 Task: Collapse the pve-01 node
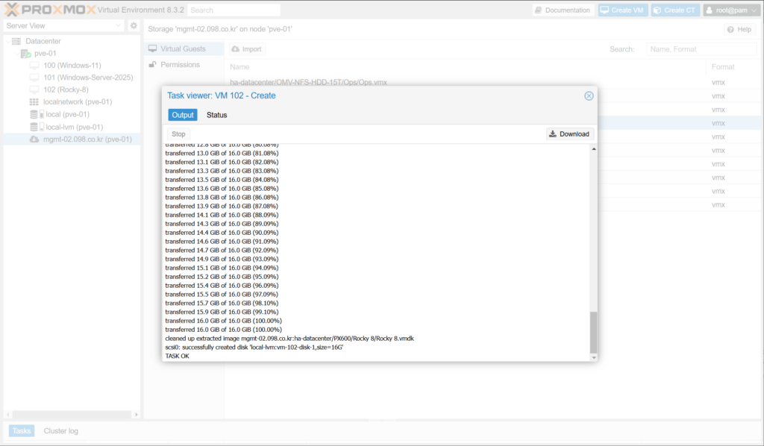click(x=16, y=54)
